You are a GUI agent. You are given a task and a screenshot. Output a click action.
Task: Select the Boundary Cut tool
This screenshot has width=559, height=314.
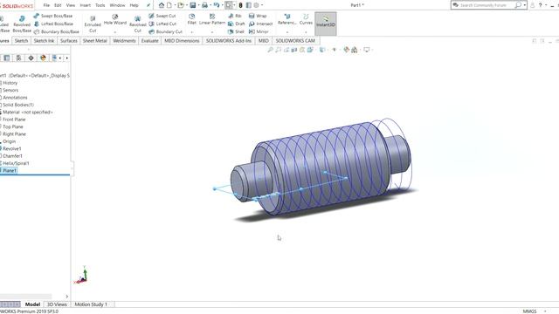[x=165, y=31]
